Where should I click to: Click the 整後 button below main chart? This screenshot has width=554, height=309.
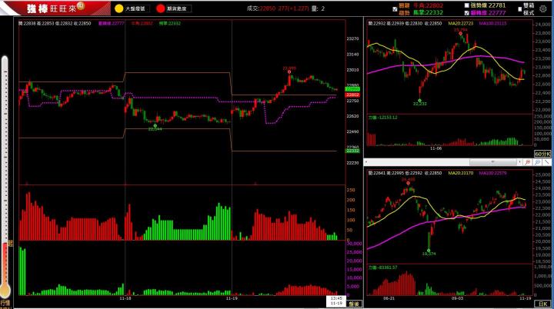(354, 304)
